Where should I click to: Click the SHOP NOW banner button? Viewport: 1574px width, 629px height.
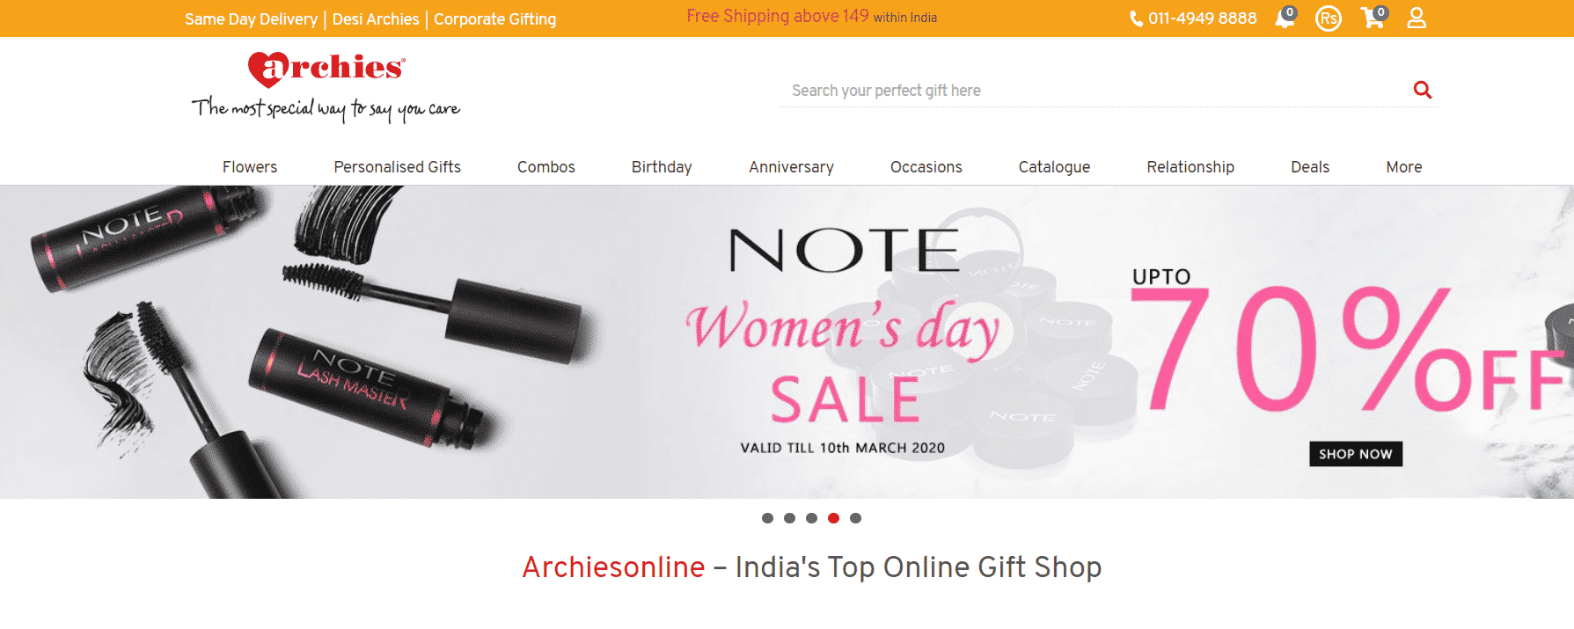(1356, 454)
